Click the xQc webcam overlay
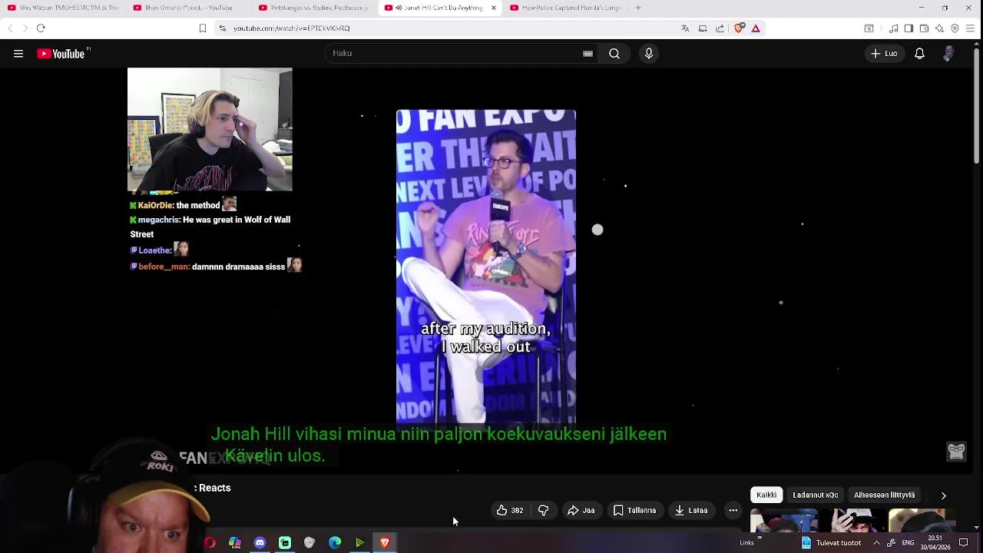 [210, 130]
